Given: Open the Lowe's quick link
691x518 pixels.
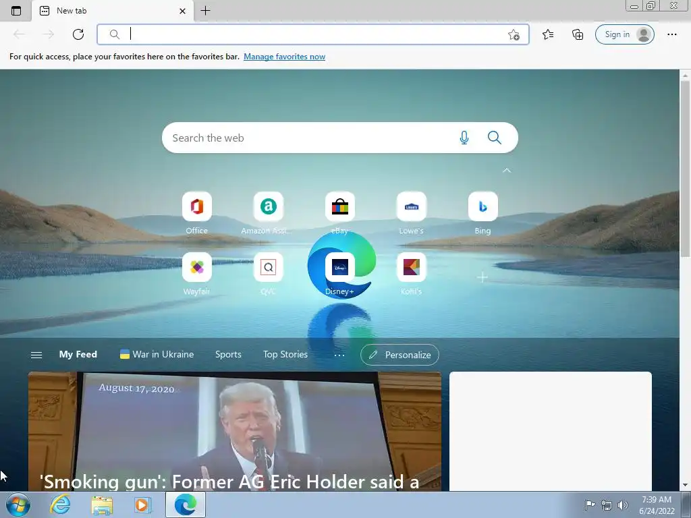Looking at the screenshot, I should point(411,206).
